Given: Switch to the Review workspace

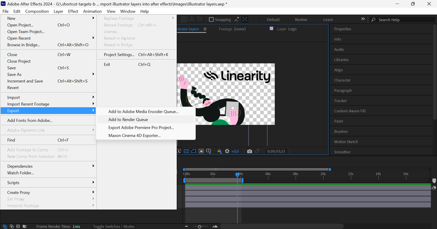Looking at the screenshot, I should click(300, 19).
